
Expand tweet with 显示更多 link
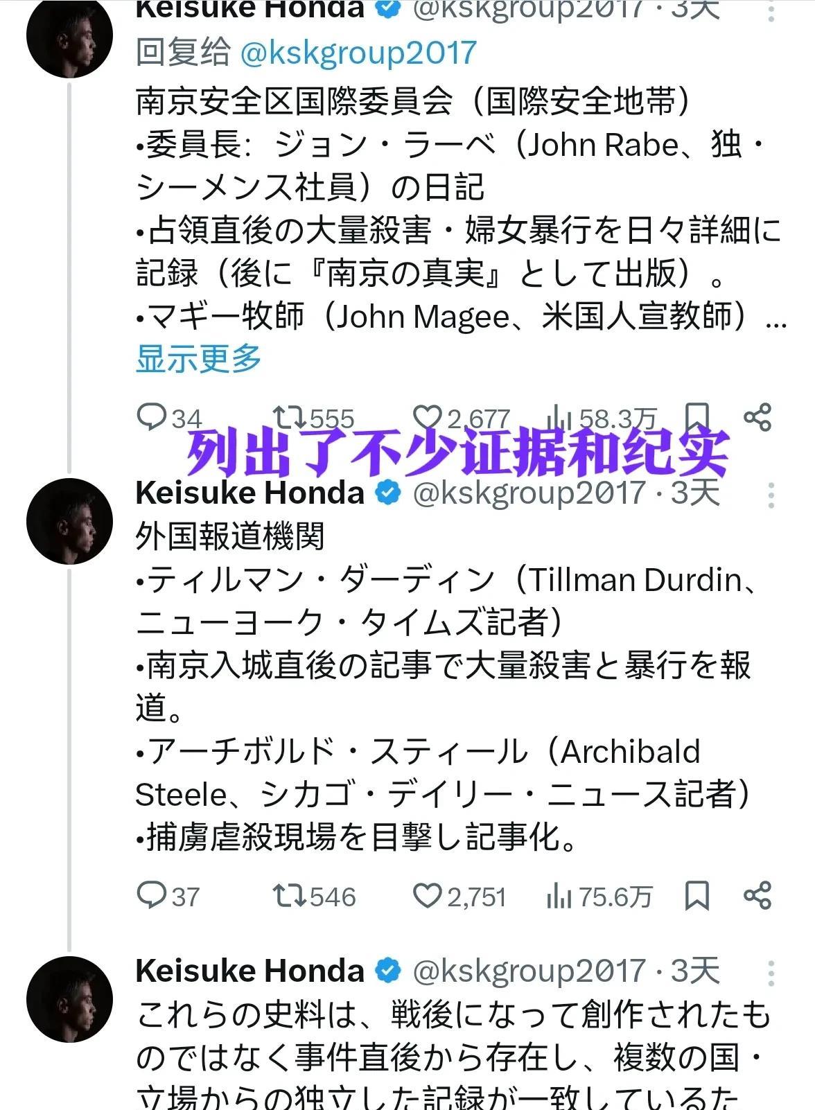coord(198,359)
